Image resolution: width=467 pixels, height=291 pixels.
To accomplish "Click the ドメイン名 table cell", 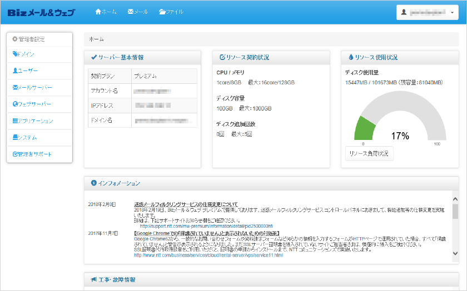I will pos(110,120).
